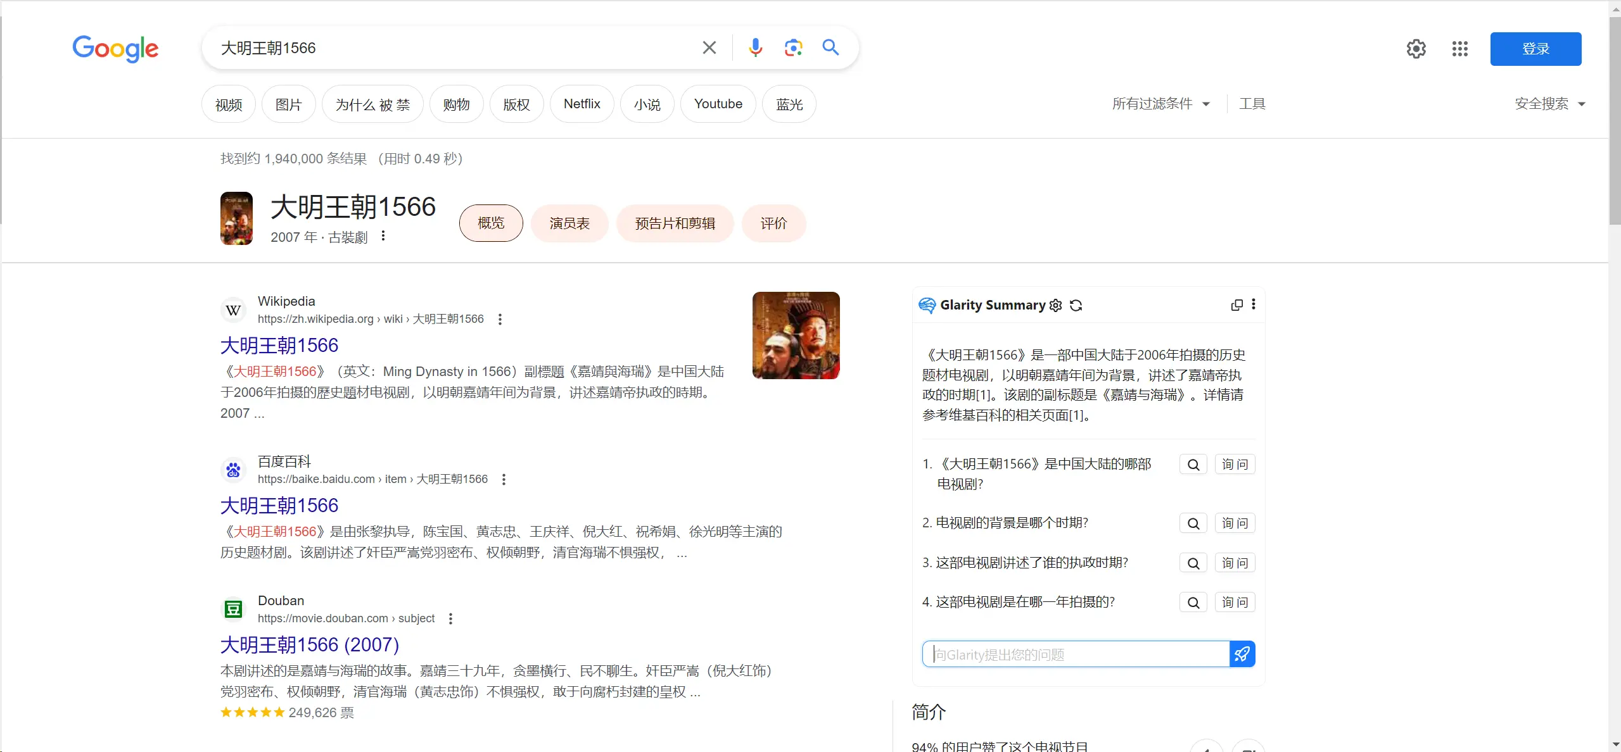Click the movie poster thumbnail beside Wikipedia result
This screenshot has width=1621, height=752.
795,335
